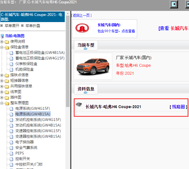Click the 当前:电路图 computer icon
This screenshot has width=189, height=169.
[2, 36]
